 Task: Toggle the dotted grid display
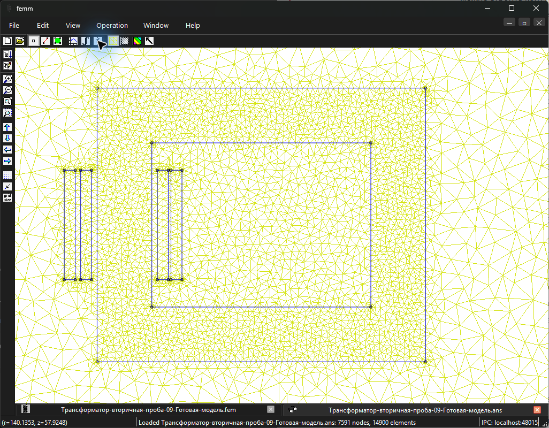(x=7, y=175)
